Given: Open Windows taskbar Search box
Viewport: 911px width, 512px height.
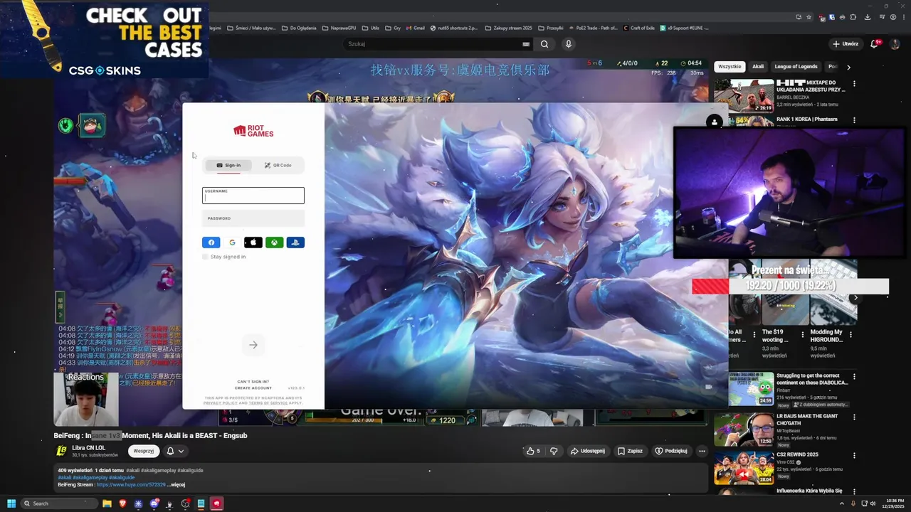Looking at the screenshot, I should tap(58, 503).
